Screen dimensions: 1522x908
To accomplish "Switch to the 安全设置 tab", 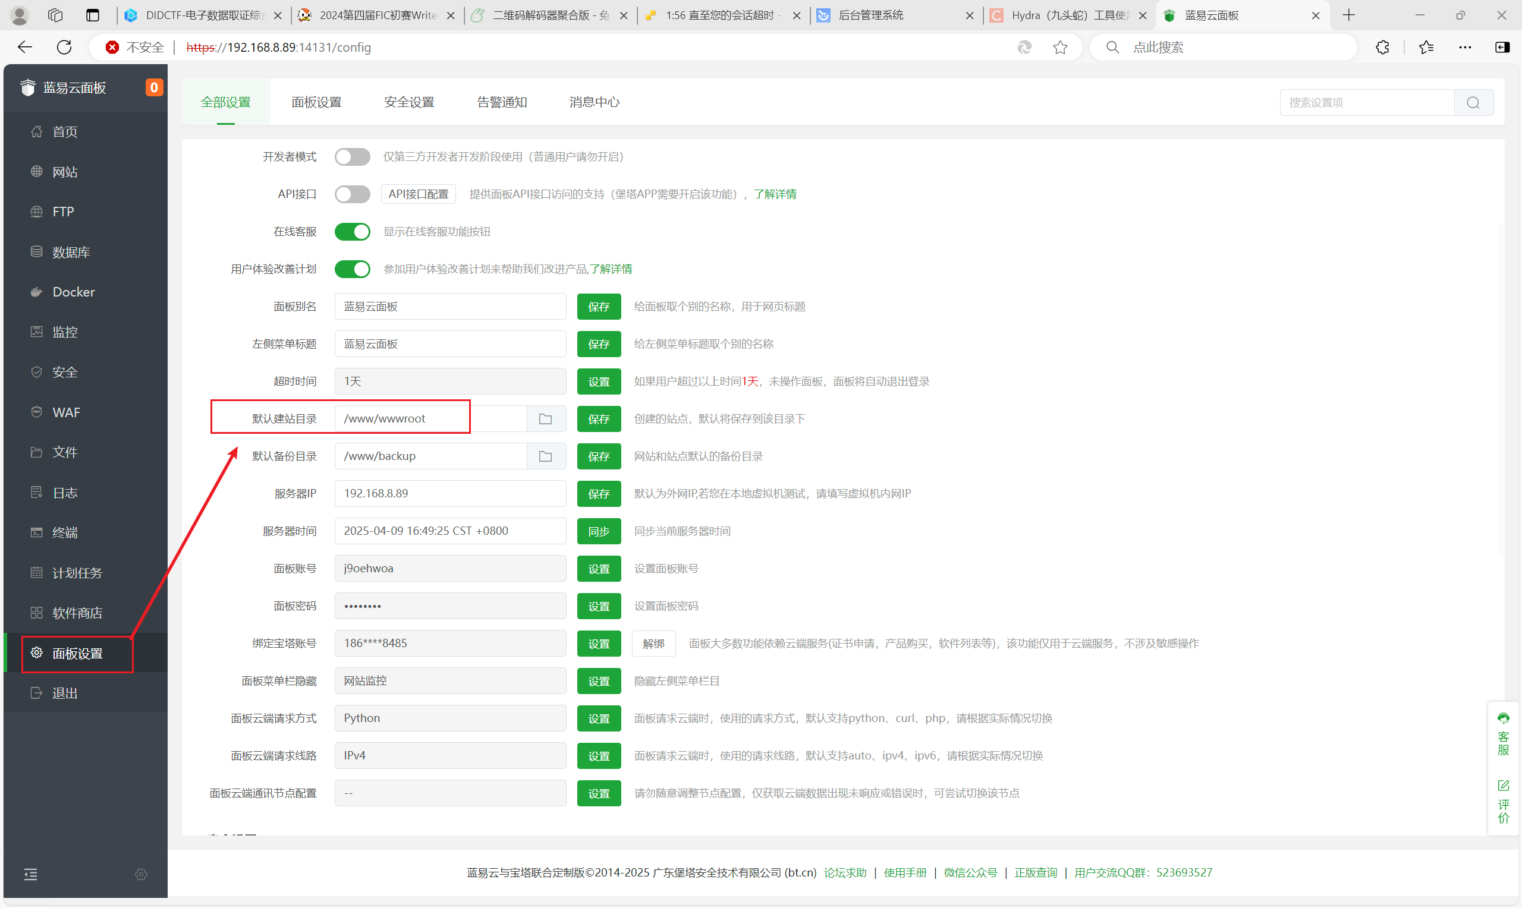I will [x=409, y=103].
